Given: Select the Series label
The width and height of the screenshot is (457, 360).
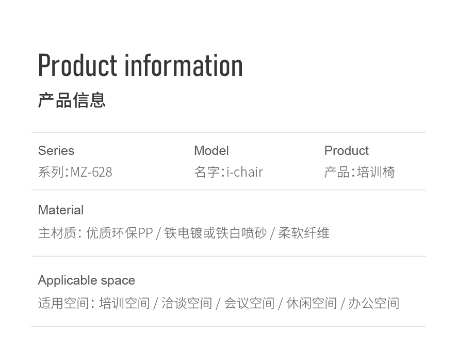Looking at the screenshot, I should pyautogui.click(x=56, y=150).
